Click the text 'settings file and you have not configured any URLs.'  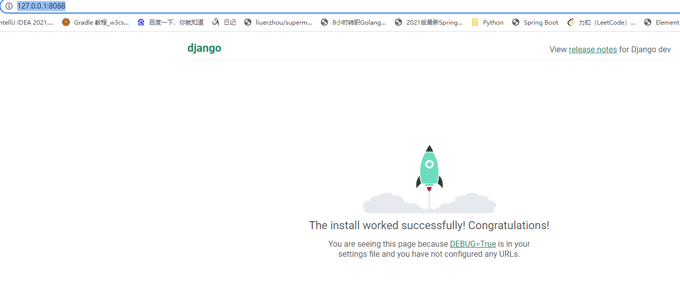pos(429,254)
